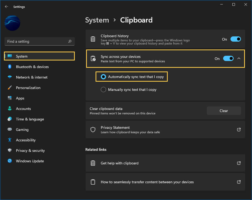Image resolution: width=252 pixels, height=200 pixels.
Task: Click the Clipboard history list icon
Action: [93, 39]
